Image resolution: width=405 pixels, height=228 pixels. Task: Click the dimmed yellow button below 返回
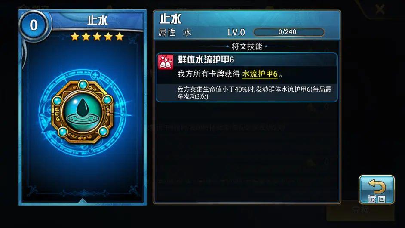pos(360,210)
